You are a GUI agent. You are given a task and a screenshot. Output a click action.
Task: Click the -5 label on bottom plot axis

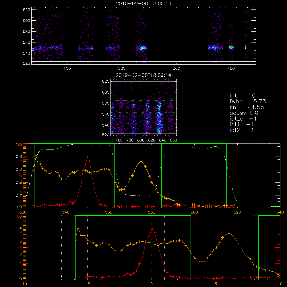pos(87,284)
